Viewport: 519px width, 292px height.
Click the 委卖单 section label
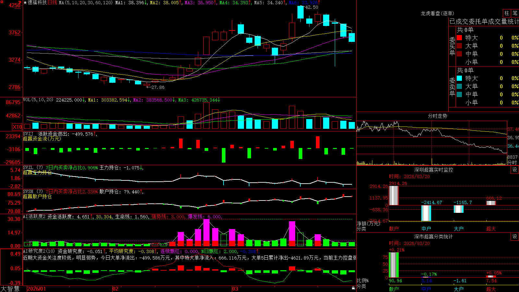point(452,87)
